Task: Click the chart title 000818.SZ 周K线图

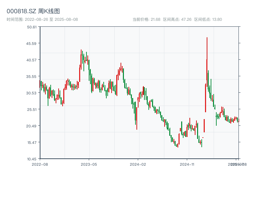Action: pyautogui.click(x=33, y=11)
